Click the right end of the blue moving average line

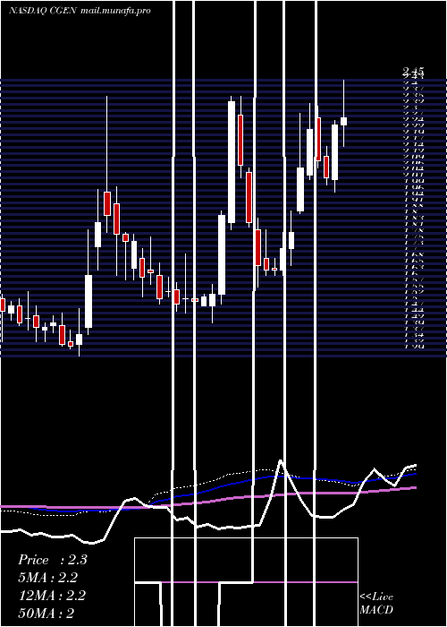[416, 474]
